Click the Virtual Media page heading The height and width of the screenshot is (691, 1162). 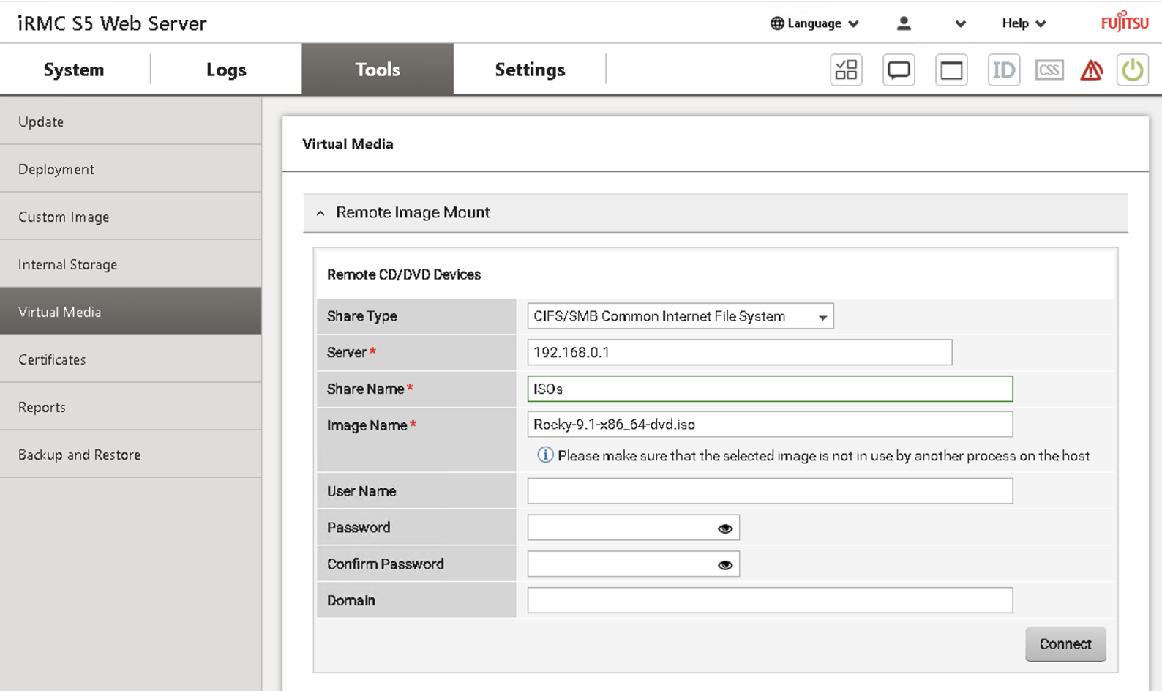coord(348,144)
